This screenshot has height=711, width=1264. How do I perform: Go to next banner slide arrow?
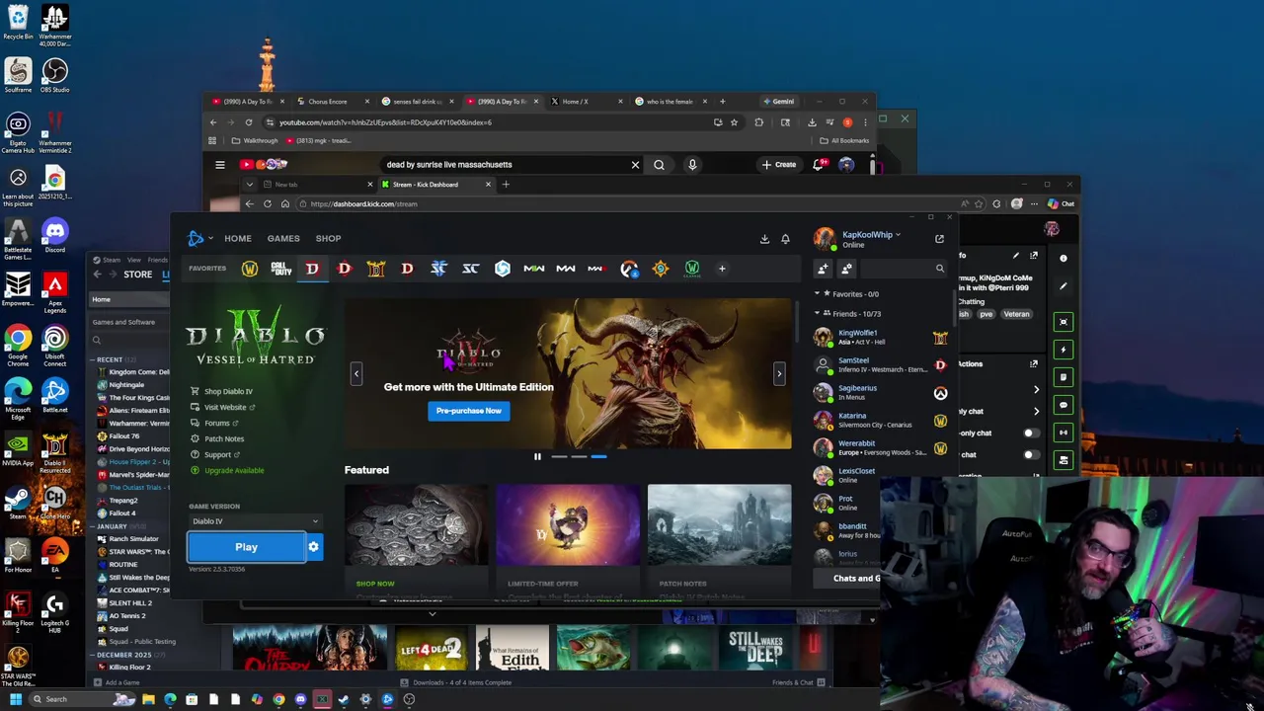[779, 373]
